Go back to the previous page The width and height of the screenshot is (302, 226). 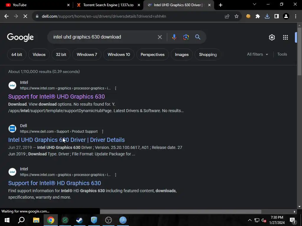(6, 16)
